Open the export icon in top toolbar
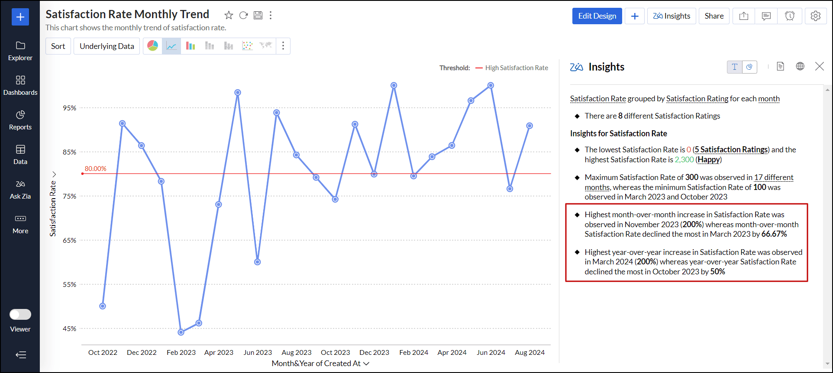Image resolution: width=833 pixels, height=373 pixels. tap(743, 16)
